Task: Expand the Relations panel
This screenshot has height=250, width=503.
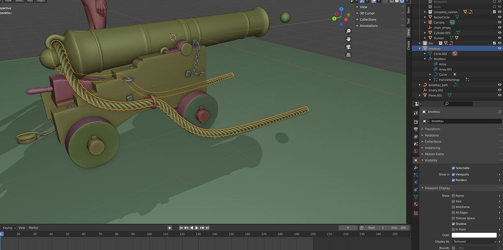Action: 431,135
